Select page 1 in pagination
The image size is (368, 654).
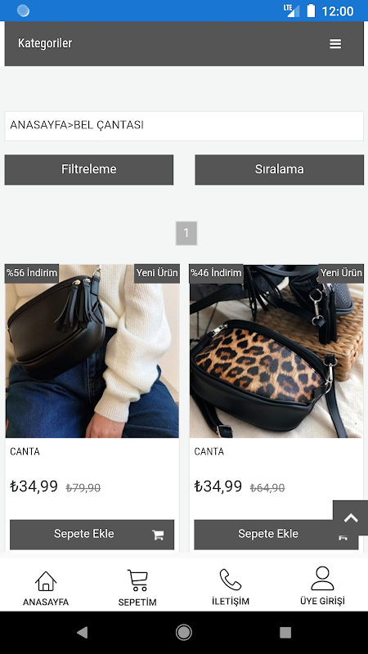(x=186, y=233)
